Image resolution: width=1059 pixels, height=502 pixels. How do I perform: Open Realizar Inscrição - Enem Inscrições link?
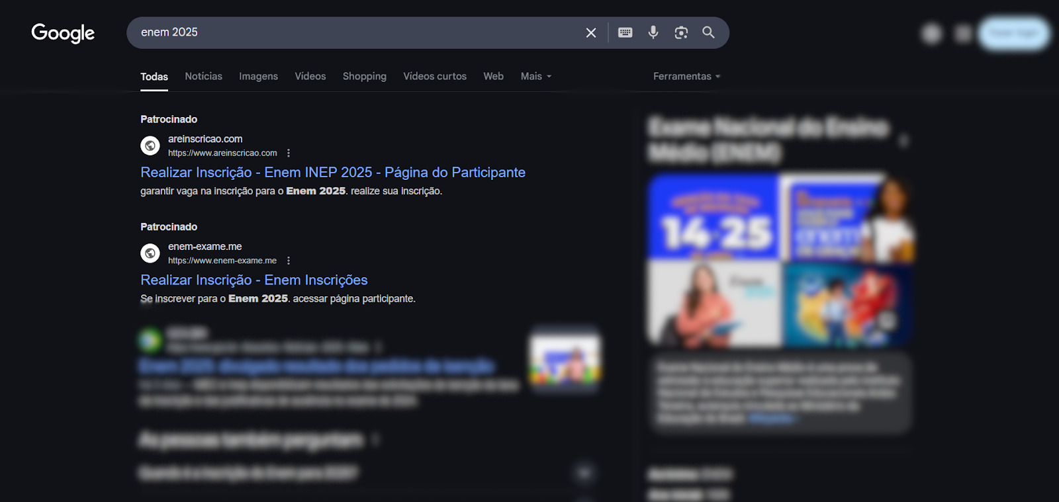(x=253, y=280)
